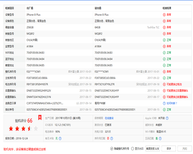This screenshot has height=154, width=193.
Task: Click the 激活状态 value 已激活
Action: coord(108,125)
